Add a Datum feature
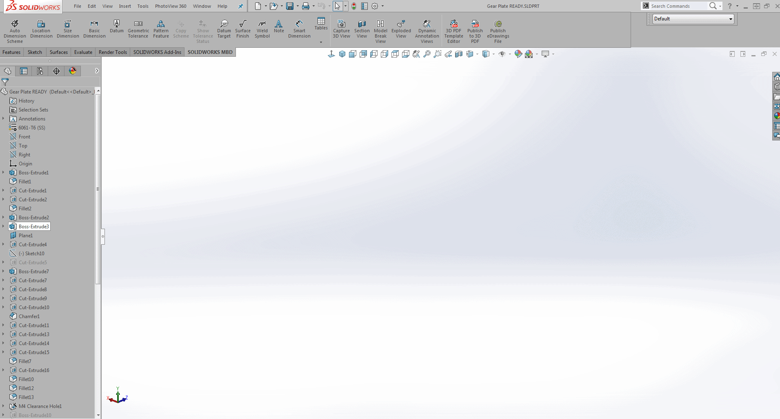The image size is (780, 419). click(117, 26)
